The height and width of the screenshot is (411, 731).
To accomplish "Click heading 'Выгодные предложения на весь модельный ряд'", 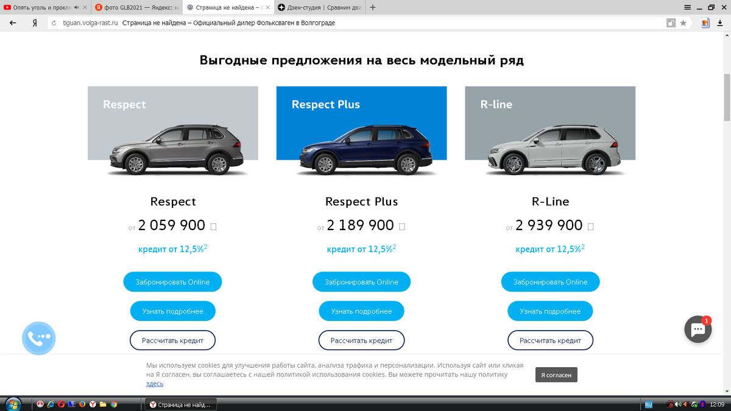I will [x=362, y=60].
